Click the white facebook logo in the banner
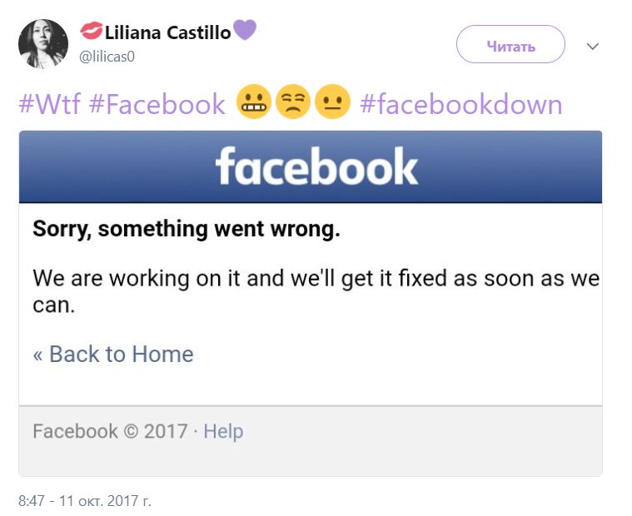 pos(316,166)
